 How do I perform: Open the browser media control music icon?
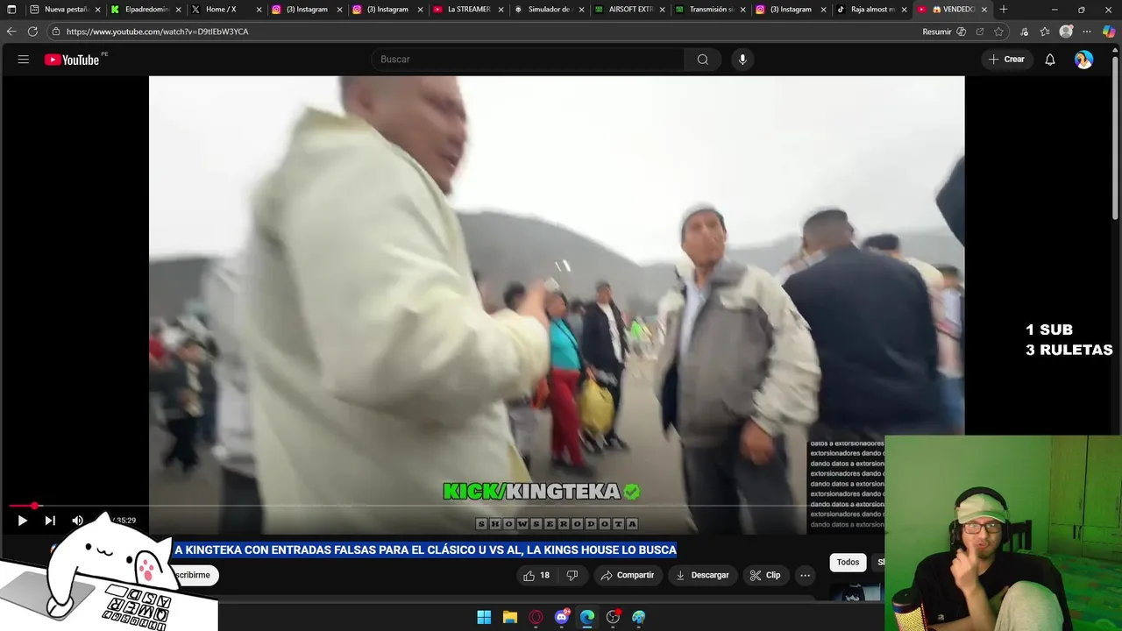tap(1024, 32)
